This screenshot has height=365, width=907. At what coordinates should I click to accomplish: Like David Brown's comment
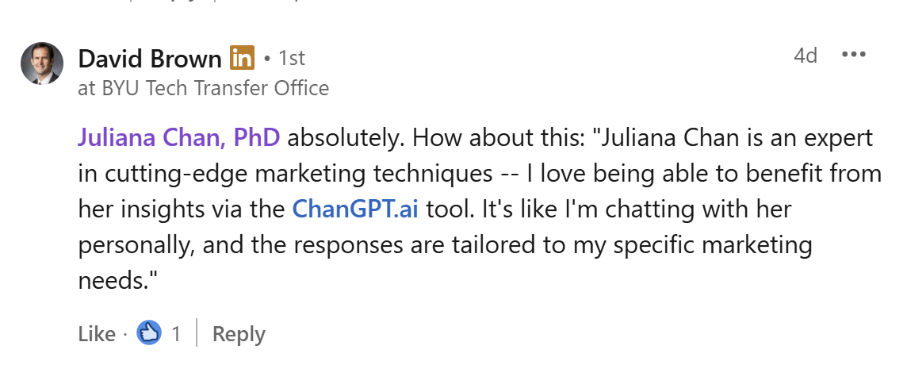click(97, 334)
